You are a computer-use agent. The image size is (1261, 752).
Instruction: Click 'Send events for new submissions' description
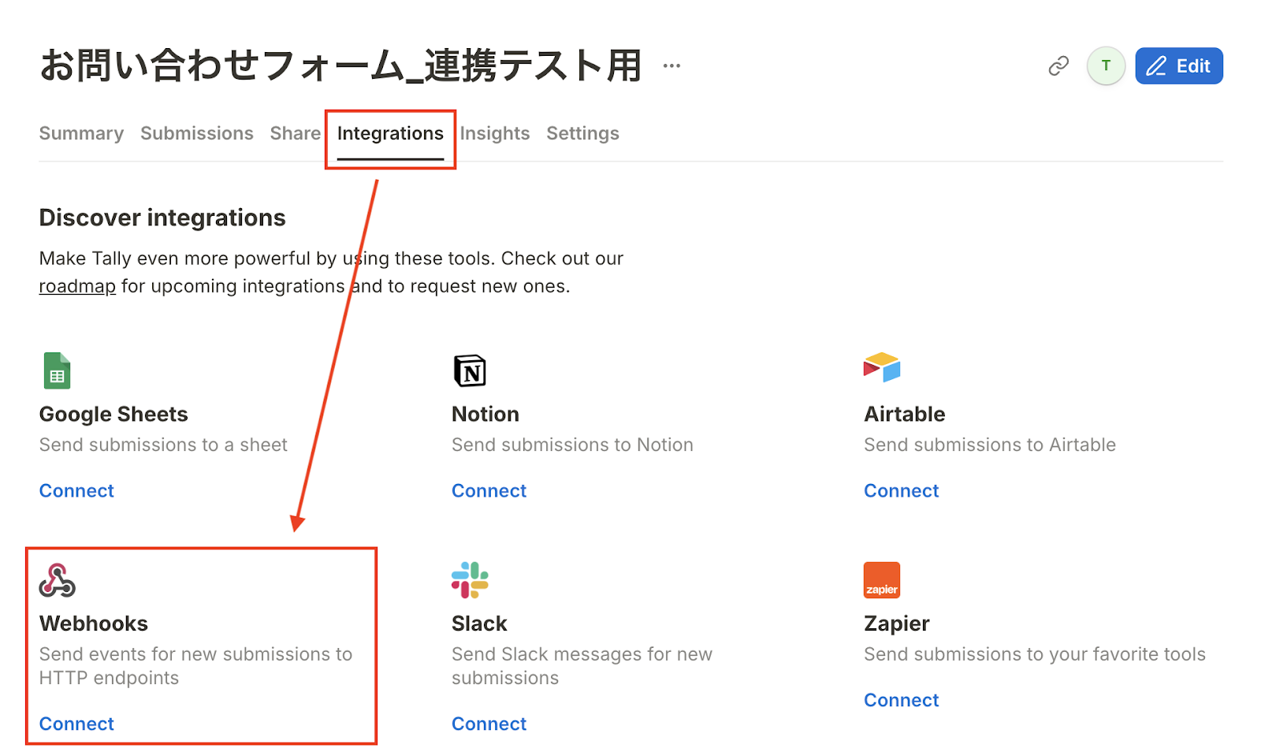(x=195, y=666)
